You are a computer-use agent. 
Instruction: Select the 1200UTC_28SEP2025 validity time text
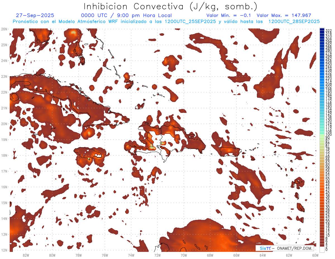click(294, 22)
